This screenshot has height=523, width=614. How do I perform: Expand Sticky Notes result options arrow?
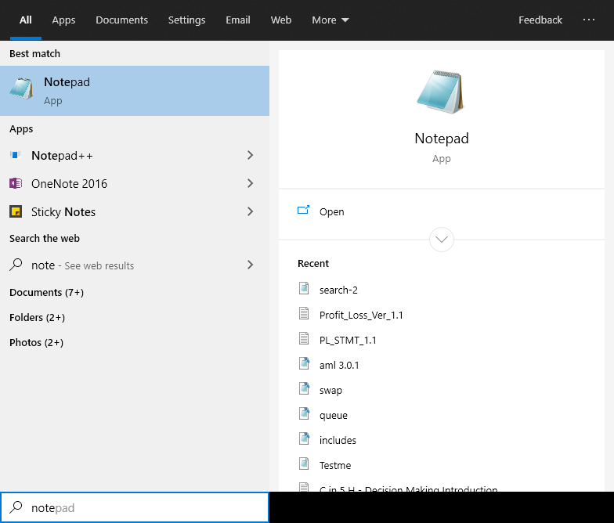251,211
